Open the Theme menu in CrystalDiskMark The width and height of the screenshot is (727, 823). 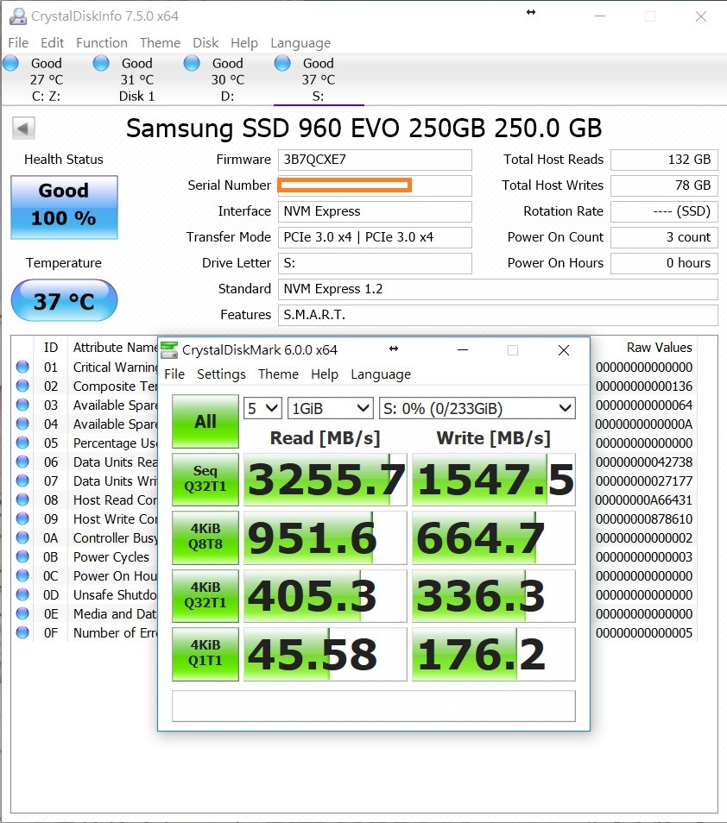click(x=278, y=374)
